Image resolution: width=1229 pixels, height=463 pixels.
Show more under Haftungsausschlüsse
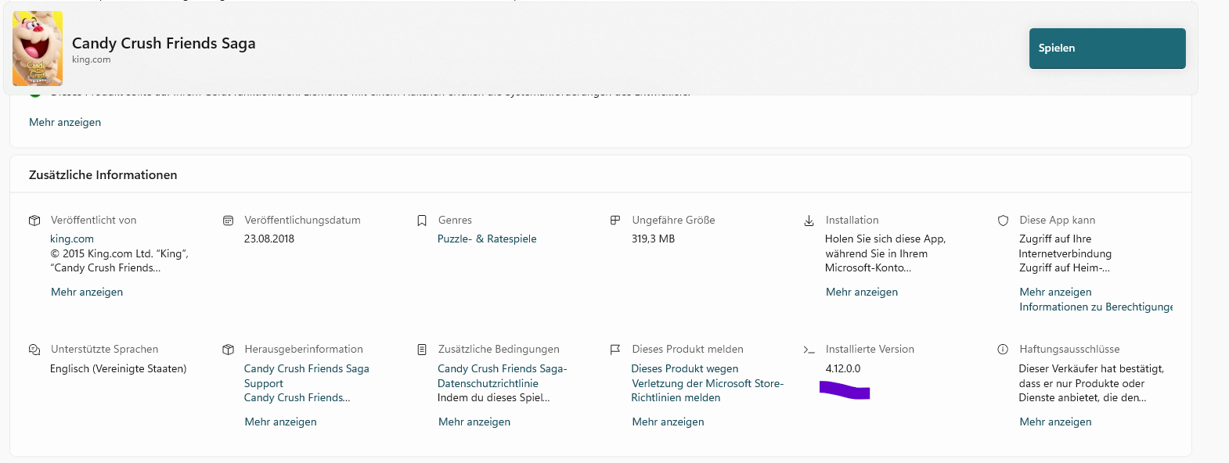[1055, 422]
